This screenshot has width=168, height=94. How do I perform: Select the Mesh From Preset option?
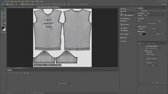coord(145,55)
